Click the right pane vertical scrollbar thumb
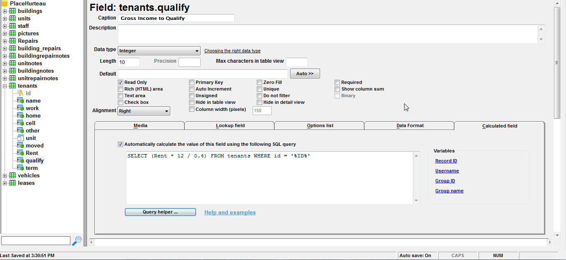The image size is (566, 260). tap(557, 63)
